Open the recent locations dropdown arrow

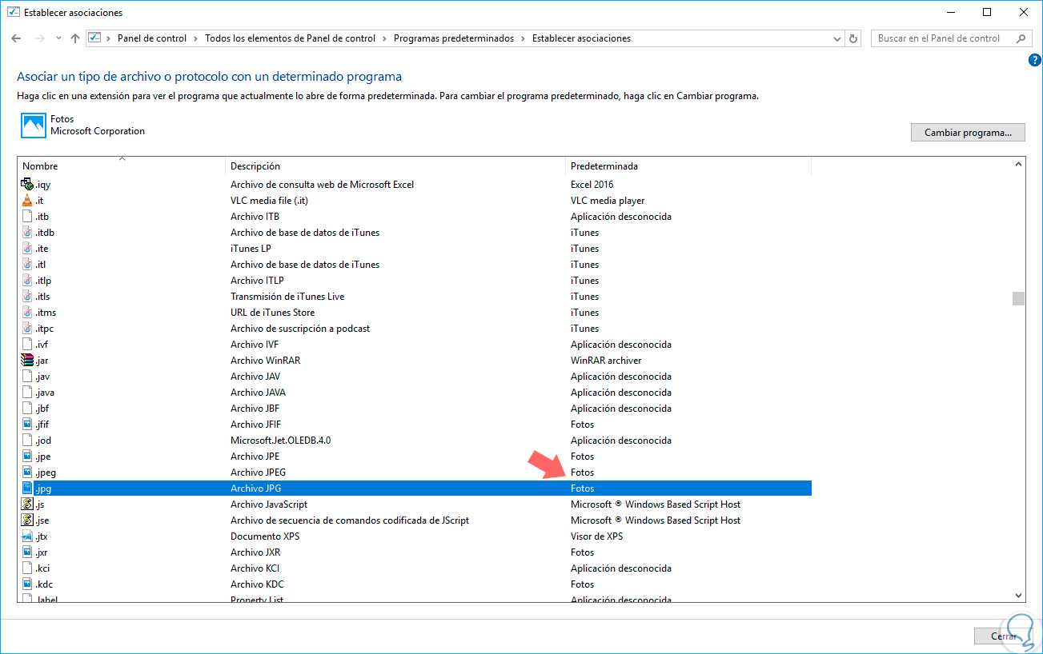(58, 38)
